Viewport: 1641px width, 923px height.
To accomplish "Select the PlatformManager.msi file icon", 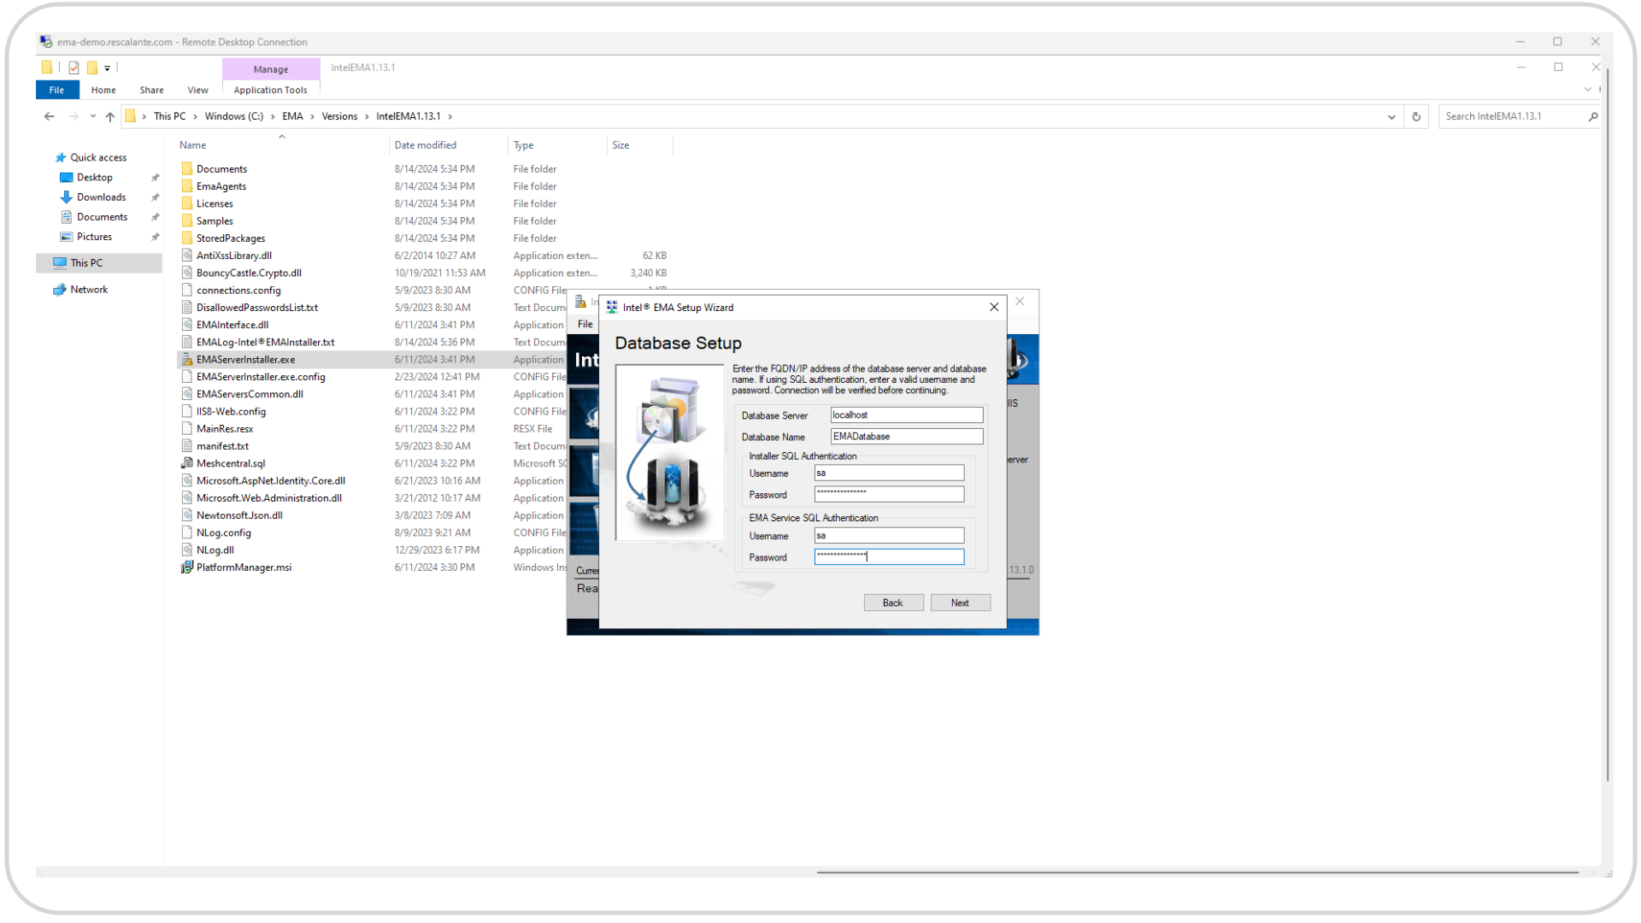I will tap(187, 567).
